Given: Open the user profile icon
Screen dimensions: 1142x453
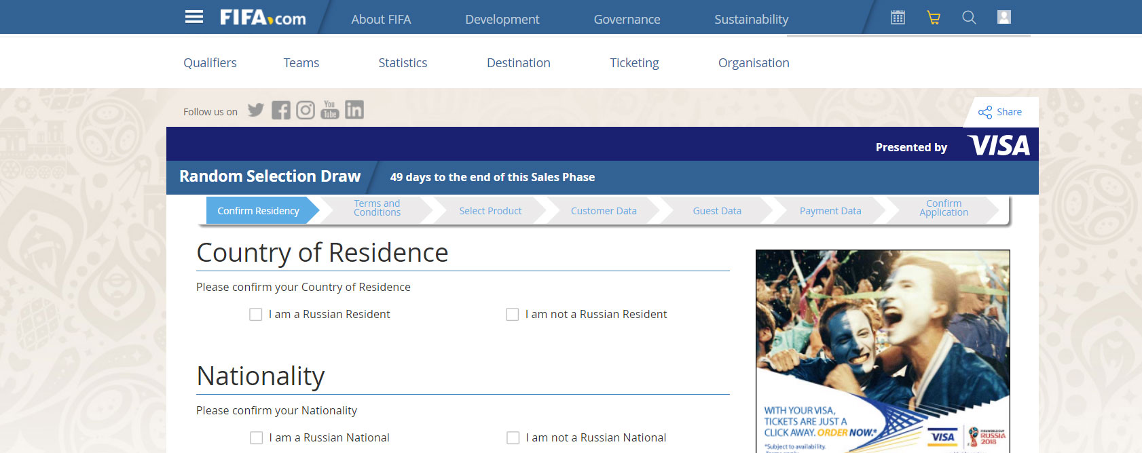Looking at the screenshot, I should [x=1004, y=18].
